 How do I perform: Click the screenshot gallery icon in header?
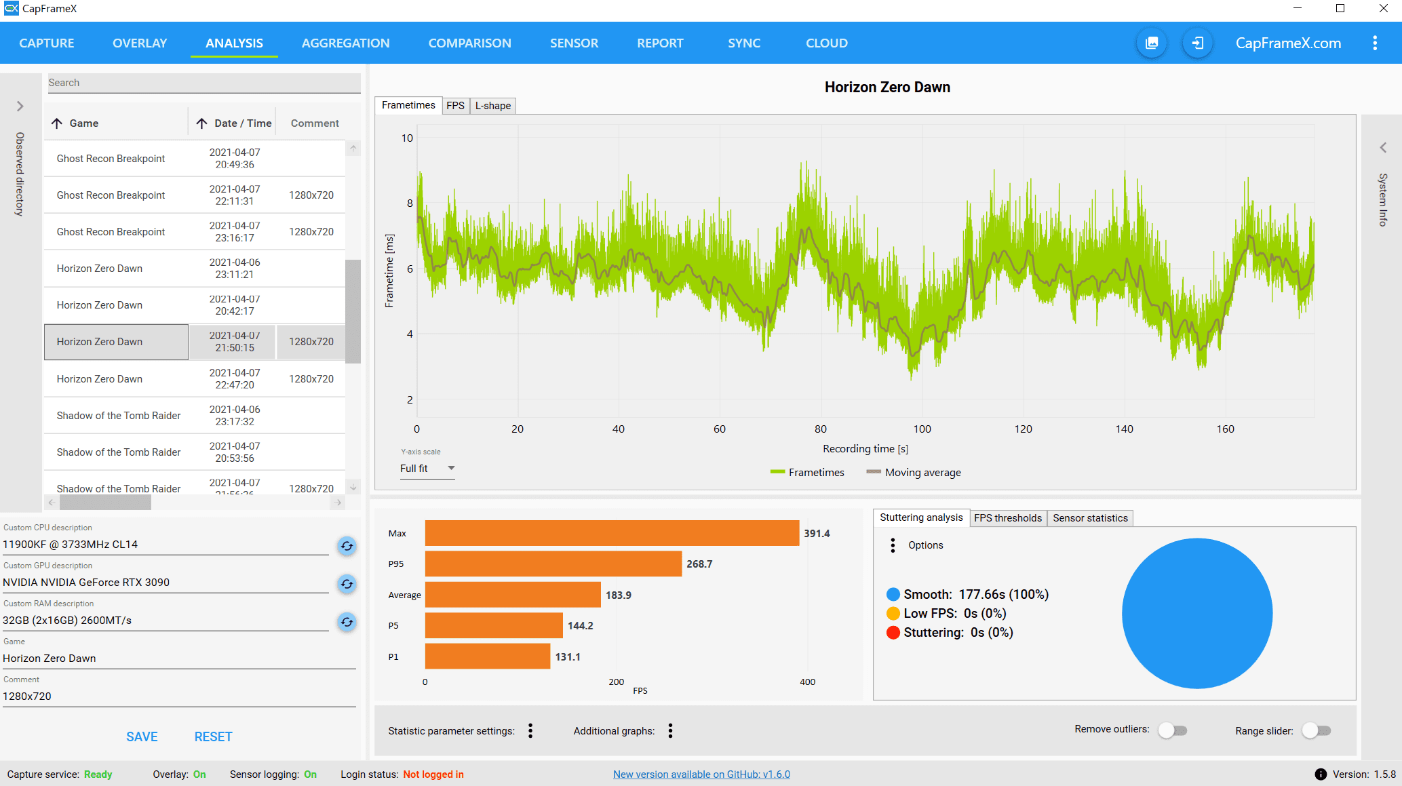click(1152, 43)
